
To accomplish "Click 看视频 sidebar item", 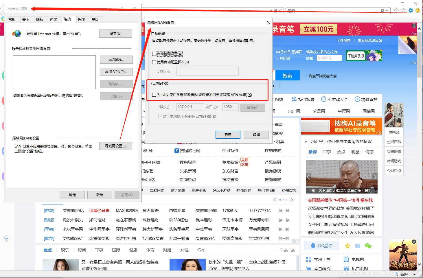I will 394,132.
